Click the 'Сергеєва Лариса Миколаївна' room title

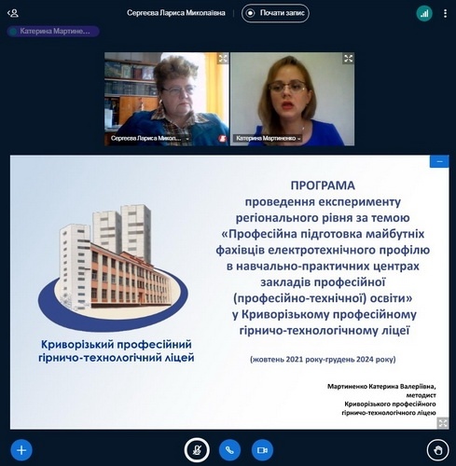tap(176, 13)
